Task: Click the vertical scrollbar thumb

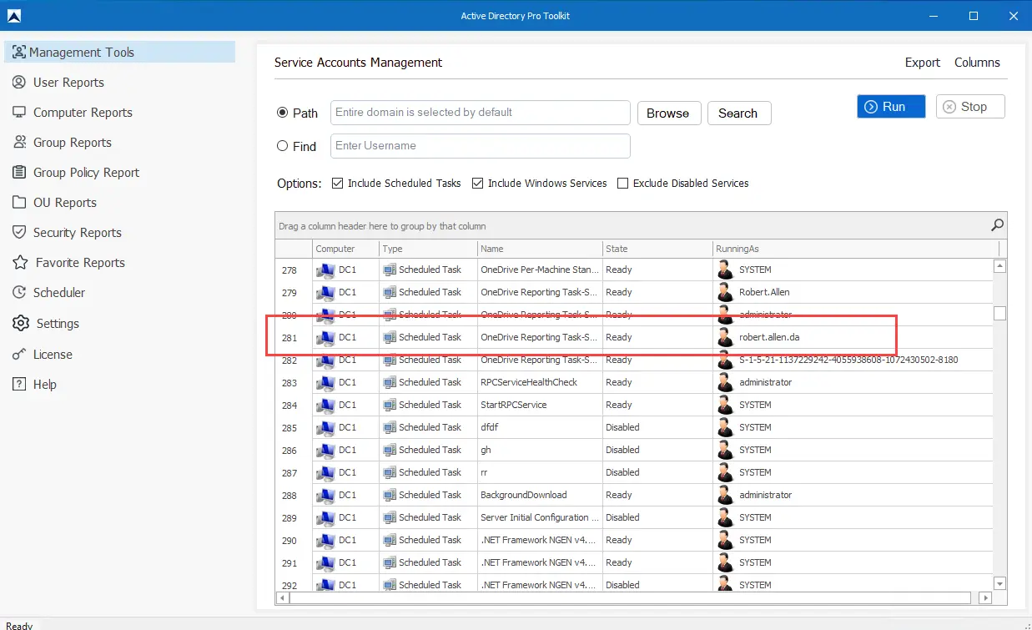Action: tap(999, 313)
